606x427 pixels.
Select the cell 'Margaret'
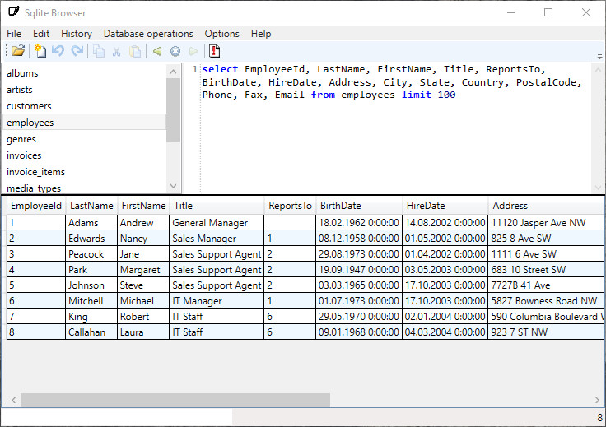click(143, 270)
